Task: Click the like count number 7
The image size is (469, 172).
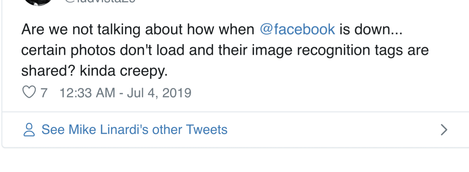Action: pos(44,93)
